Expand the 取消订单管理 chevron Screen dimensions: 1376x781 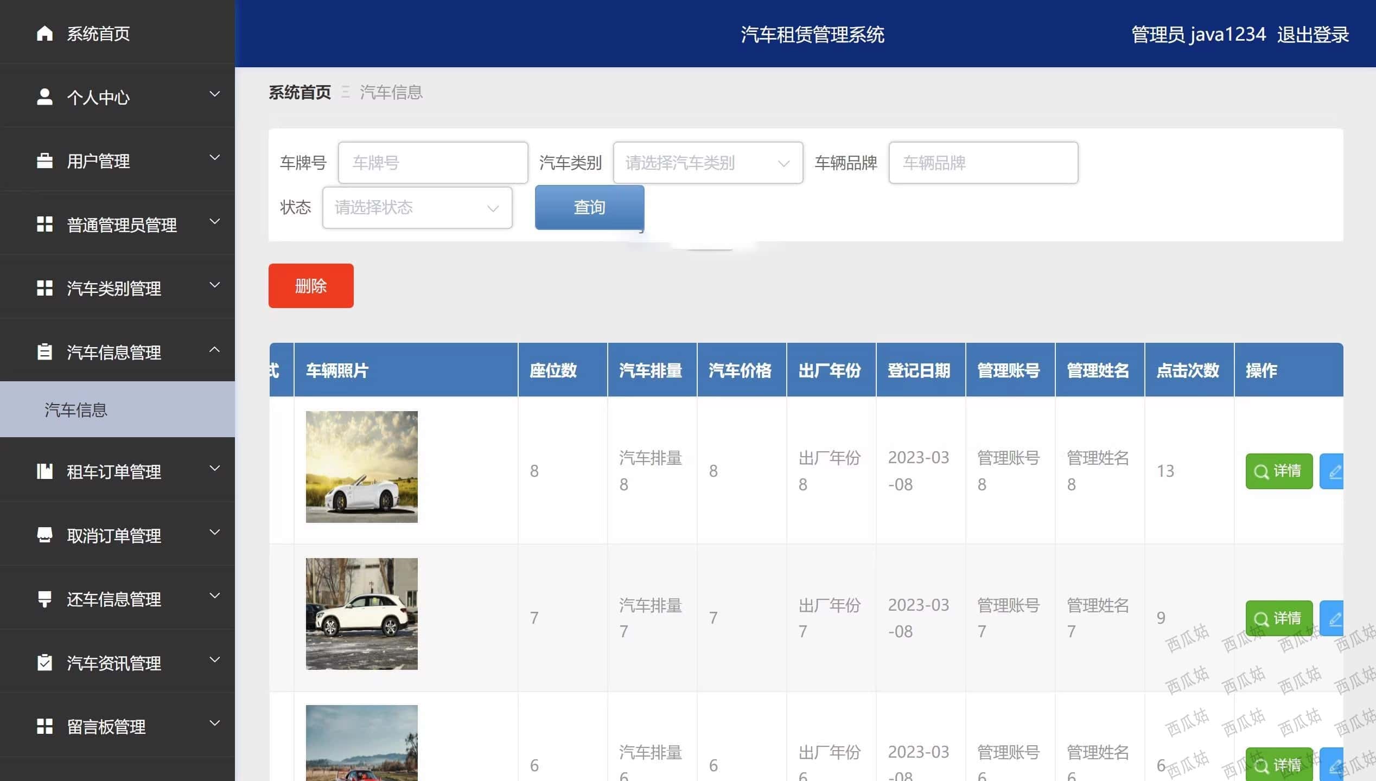(x=215, y=532)
